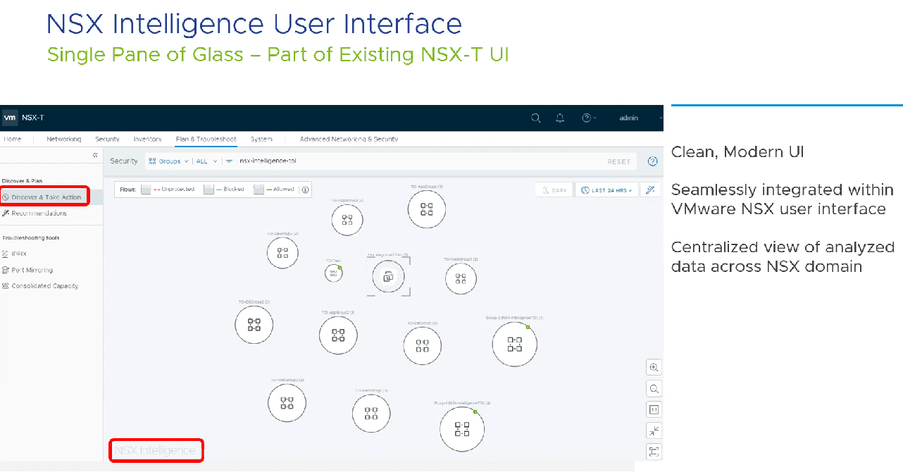The width and height of the screenshot is (903, 472).
Task: Open the Groups dropdown in Security bar
Action: [169, 161]
